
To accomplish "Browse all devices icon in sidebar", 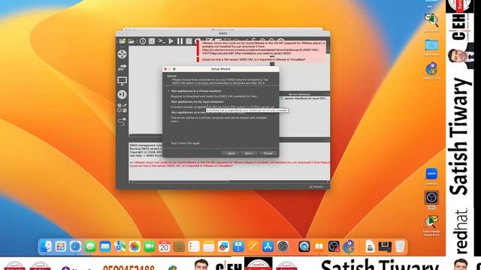I will click(122, 108).
